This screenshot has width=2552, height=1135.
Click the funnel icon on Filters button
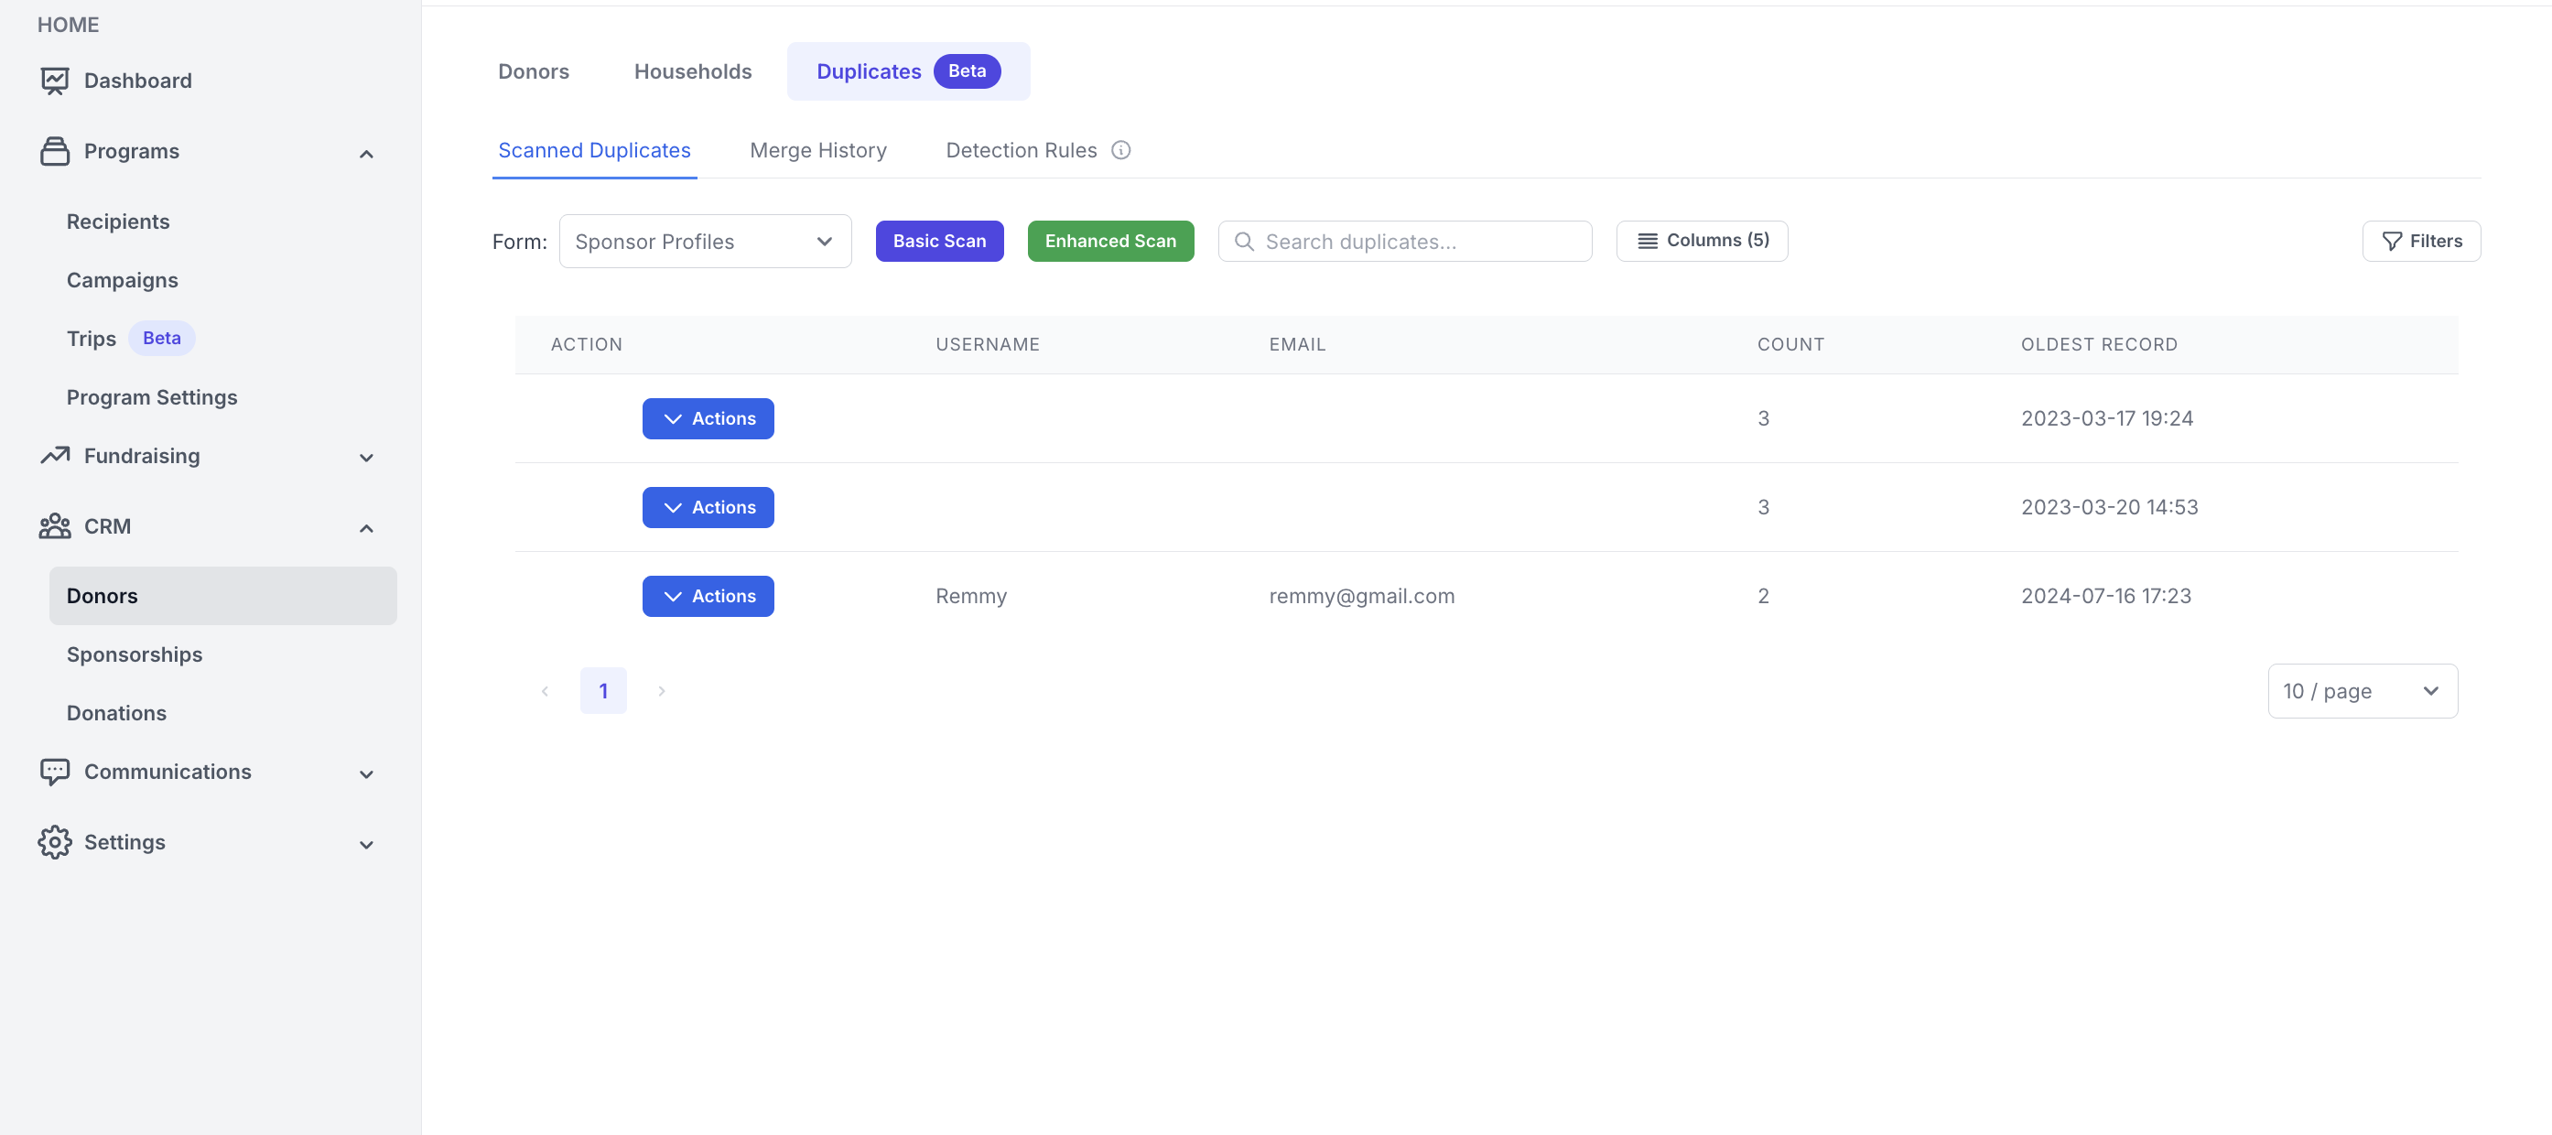2392,242
